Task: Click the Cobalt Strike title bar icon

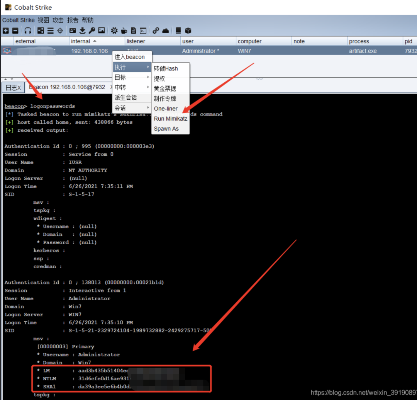Action: [8, 7]
